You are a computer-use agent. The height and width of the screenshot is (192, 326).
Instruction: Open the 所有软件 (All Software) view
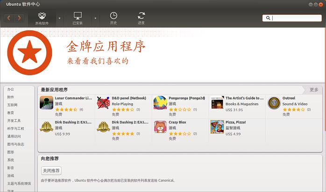pos(42,19)
